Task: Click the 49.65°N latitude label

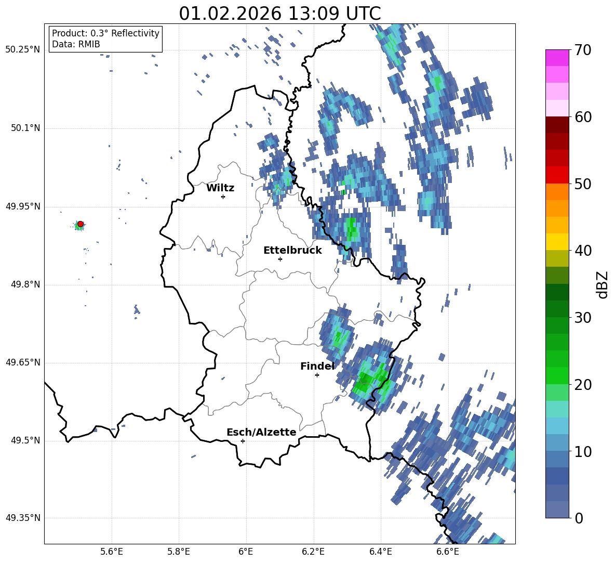Action: coord(23,362)
